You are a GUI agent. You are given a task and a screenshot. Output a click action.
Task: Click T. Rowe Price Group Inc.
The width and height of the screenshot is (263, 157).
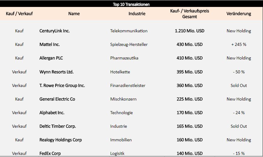tap(62, 85)
